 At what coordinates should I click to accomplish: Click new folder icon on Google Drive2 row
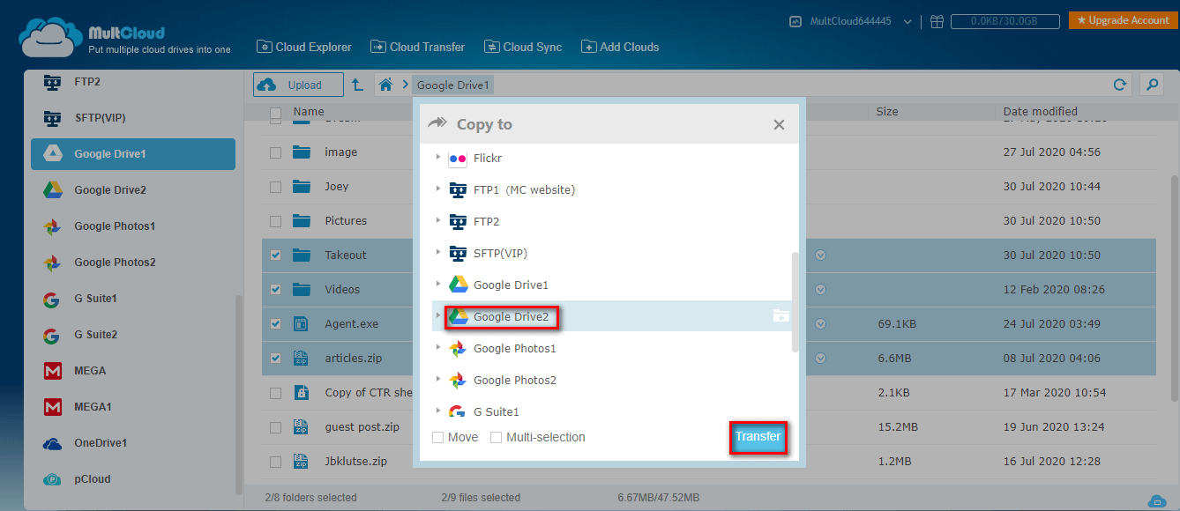tap(780, 316)
